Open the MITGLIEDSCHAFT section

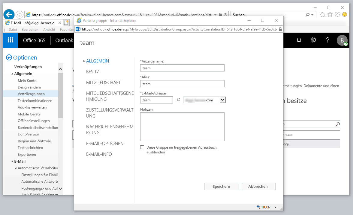[x=103, y=83]
